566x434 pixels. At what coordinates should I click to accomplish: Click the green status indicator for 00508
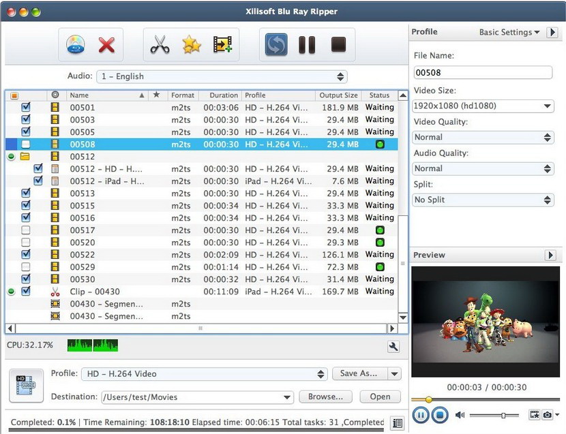pyautogui.click(x=380, y=144)
